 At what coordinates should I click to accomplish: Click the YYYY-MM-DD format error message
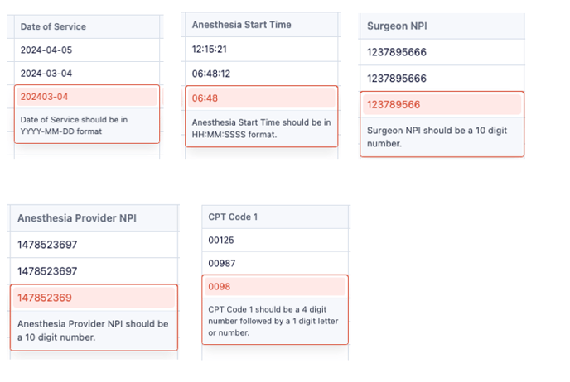[x=74, y=126]
